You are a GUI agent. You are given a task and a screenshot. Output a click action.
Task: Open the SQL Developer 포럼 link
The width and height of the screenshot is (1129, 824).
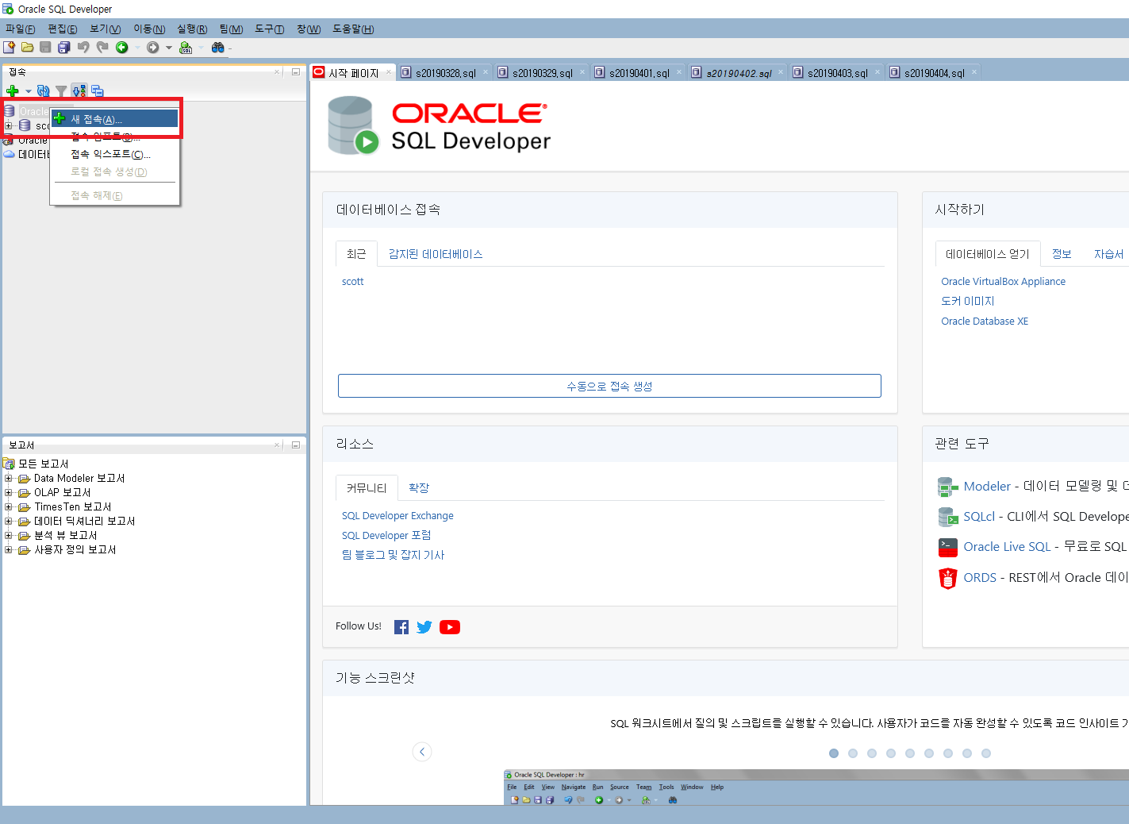386,535
